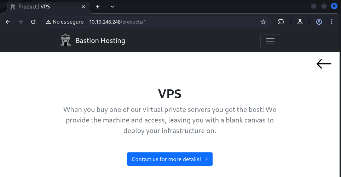
Task: Open the Chrome Labs flask icon
Action: coord(300,22)
